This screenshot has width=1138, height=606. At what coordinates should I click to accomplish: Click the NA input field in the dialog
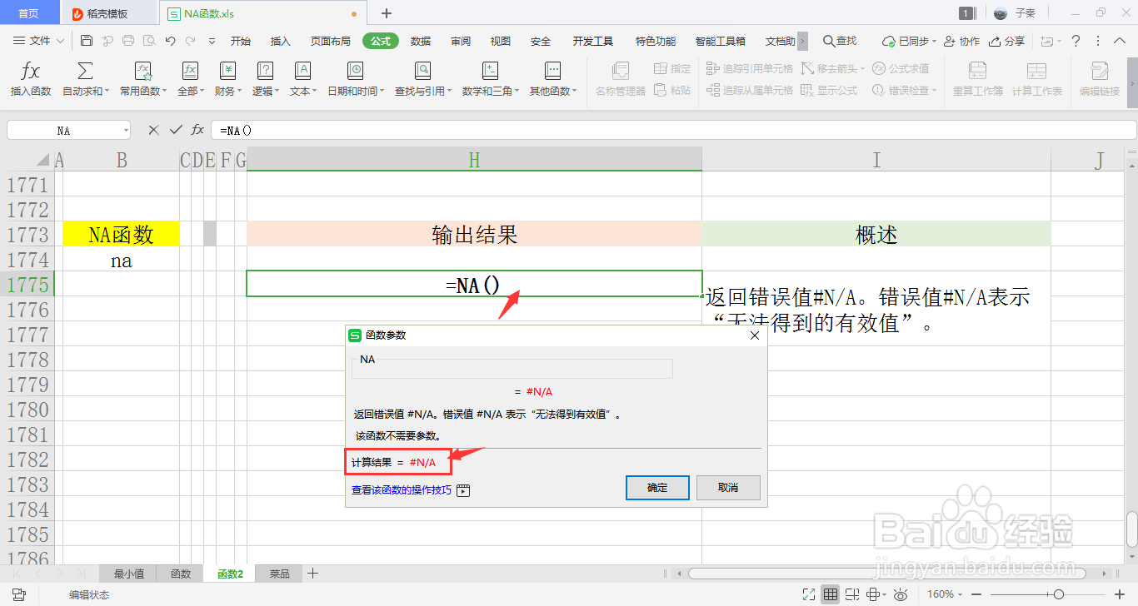pos(512,368)
